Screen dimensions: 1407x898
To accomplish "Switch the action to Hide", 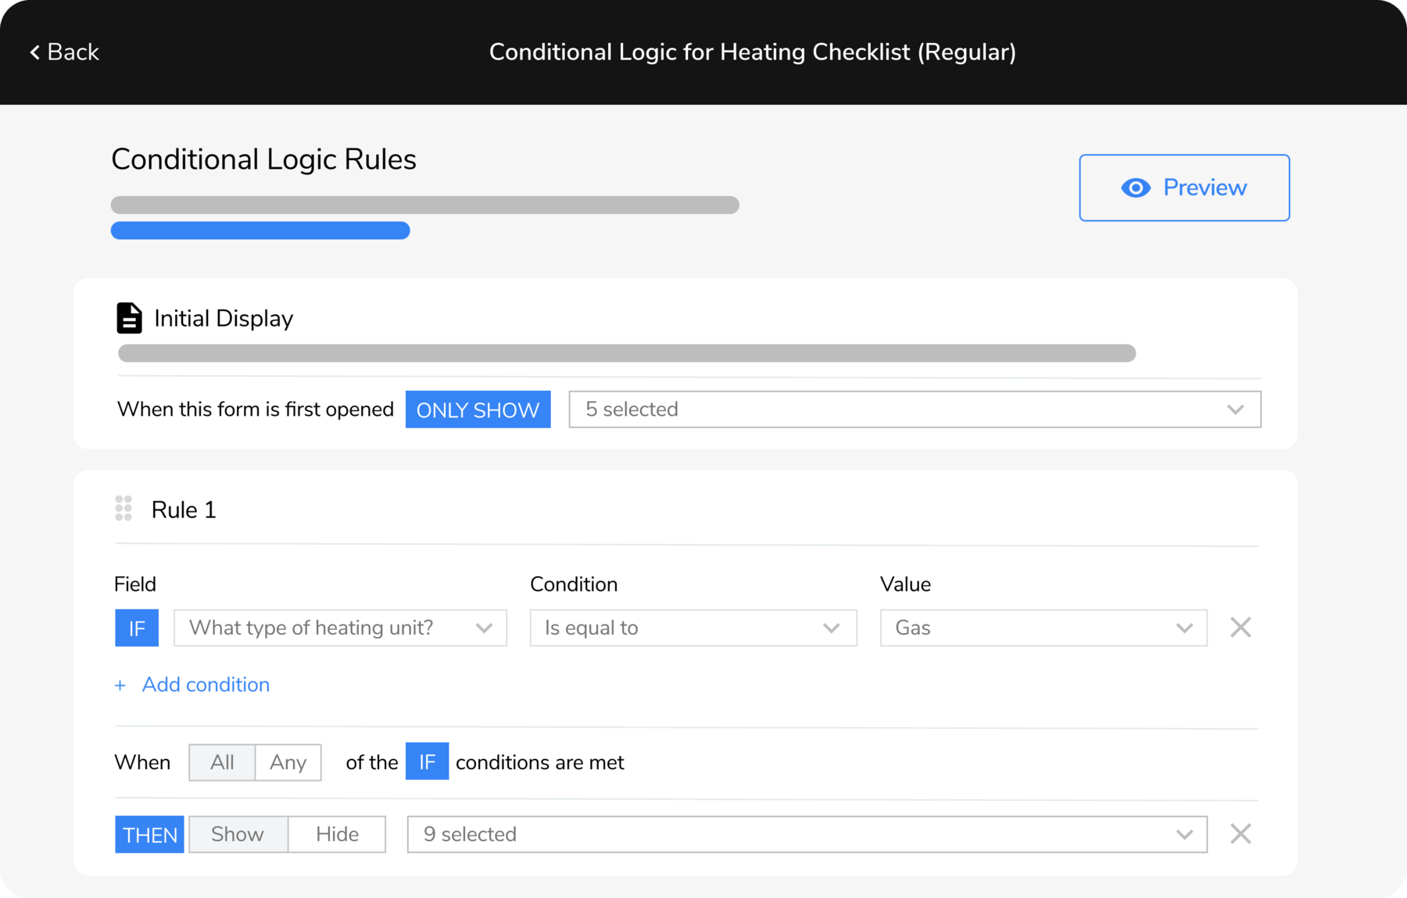I will pyautogui.click(x=337, y=834).
